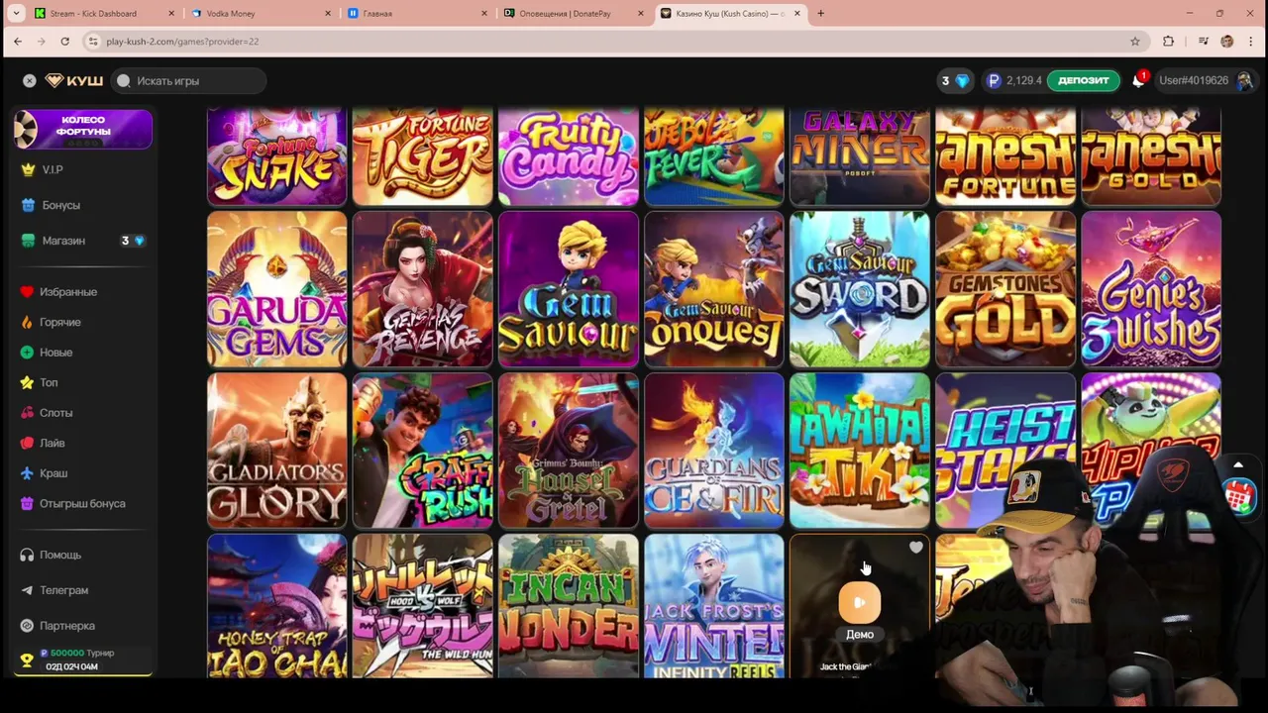Open Galaxy Miner game thumbnail
The height and width of the screenshot is (713, 1268).
point(860,157)
